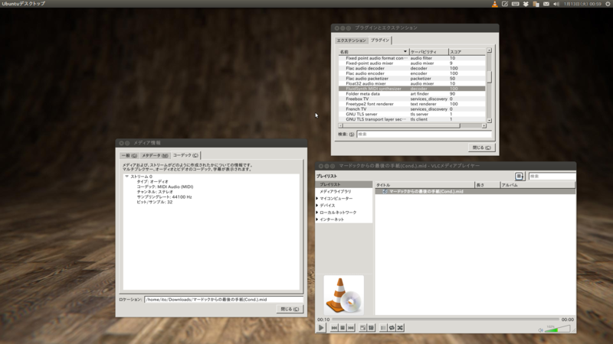
Task: Select the GNU TLS server row
Action: pyautogui.click(x=411, y=114)
